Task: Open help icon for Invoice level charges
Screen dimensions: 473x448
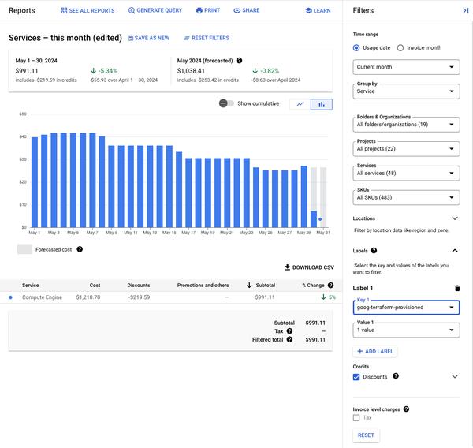Action: tap(406, 409)
